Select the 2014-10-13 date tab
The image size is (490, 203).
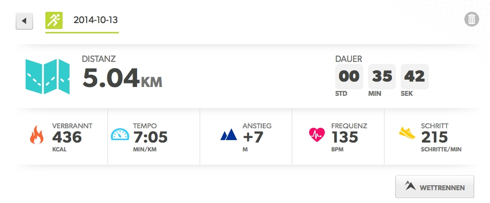96,20
